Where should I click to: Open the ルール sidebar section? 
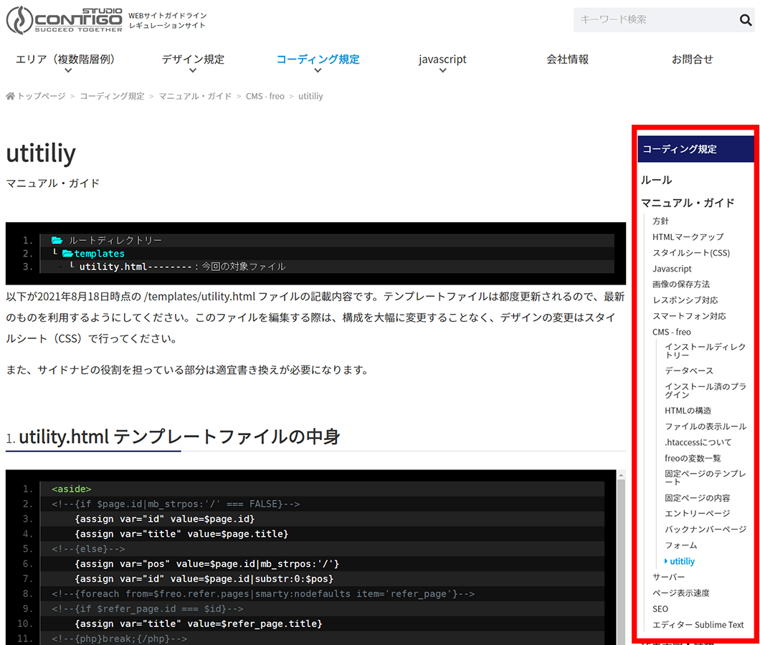pos(656,180)
